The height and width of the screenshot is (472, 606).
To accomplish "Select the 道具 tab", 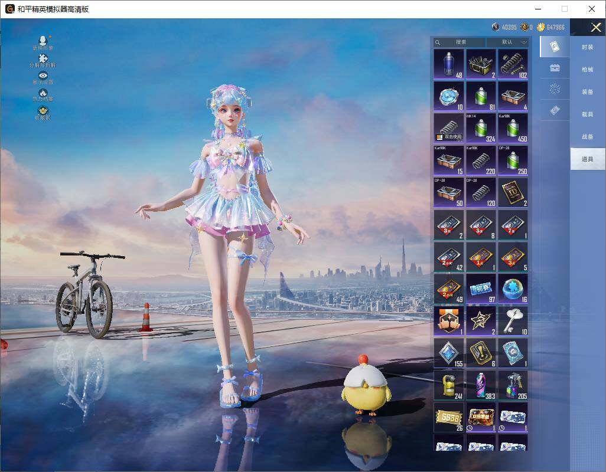I will [x=588, y=159].
